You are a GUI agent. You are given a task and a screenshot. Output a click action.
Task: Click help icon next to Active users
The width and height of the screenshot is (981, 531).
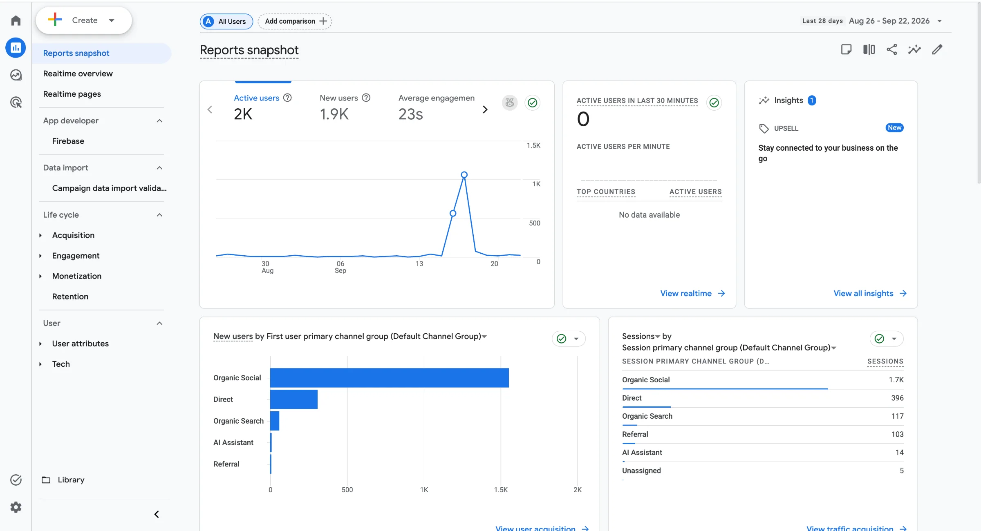(287, 98)
